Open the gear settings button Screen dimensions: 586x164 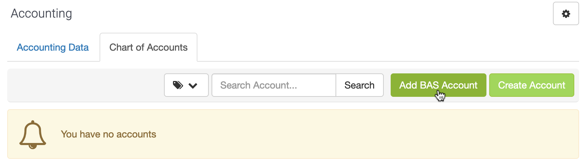pos(566,13)
